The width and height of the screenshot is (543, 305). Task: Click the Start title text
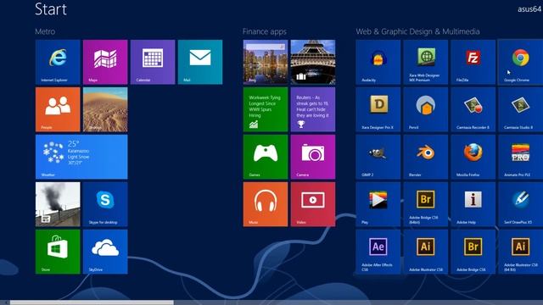pos(51,9)
